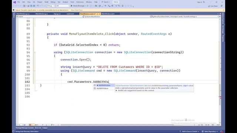The image size is (237, 133).
Task: Click the Undo toolbar icon
Action: 38,6
